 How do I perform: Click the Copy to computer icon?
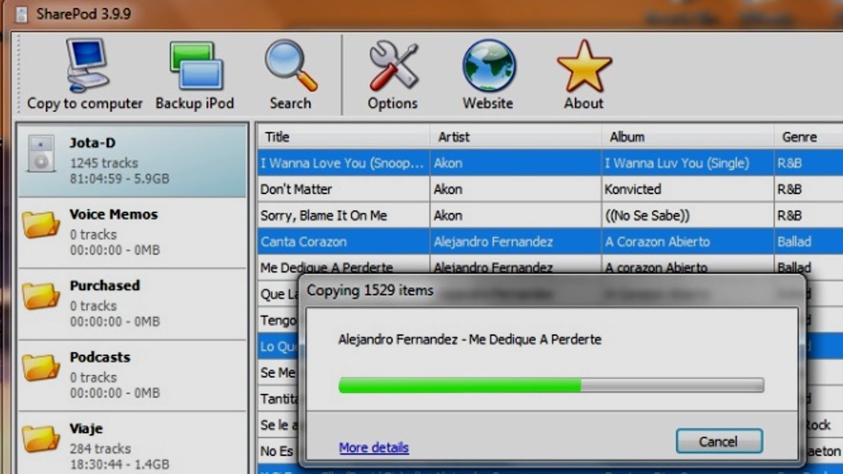88,65
